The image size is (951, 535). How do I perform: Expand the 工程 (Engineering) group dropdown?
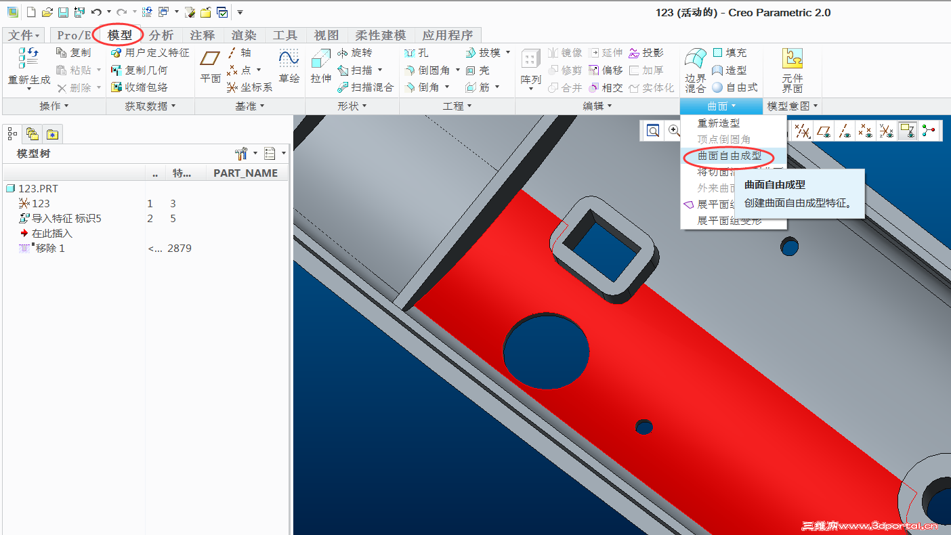point(457,106)
